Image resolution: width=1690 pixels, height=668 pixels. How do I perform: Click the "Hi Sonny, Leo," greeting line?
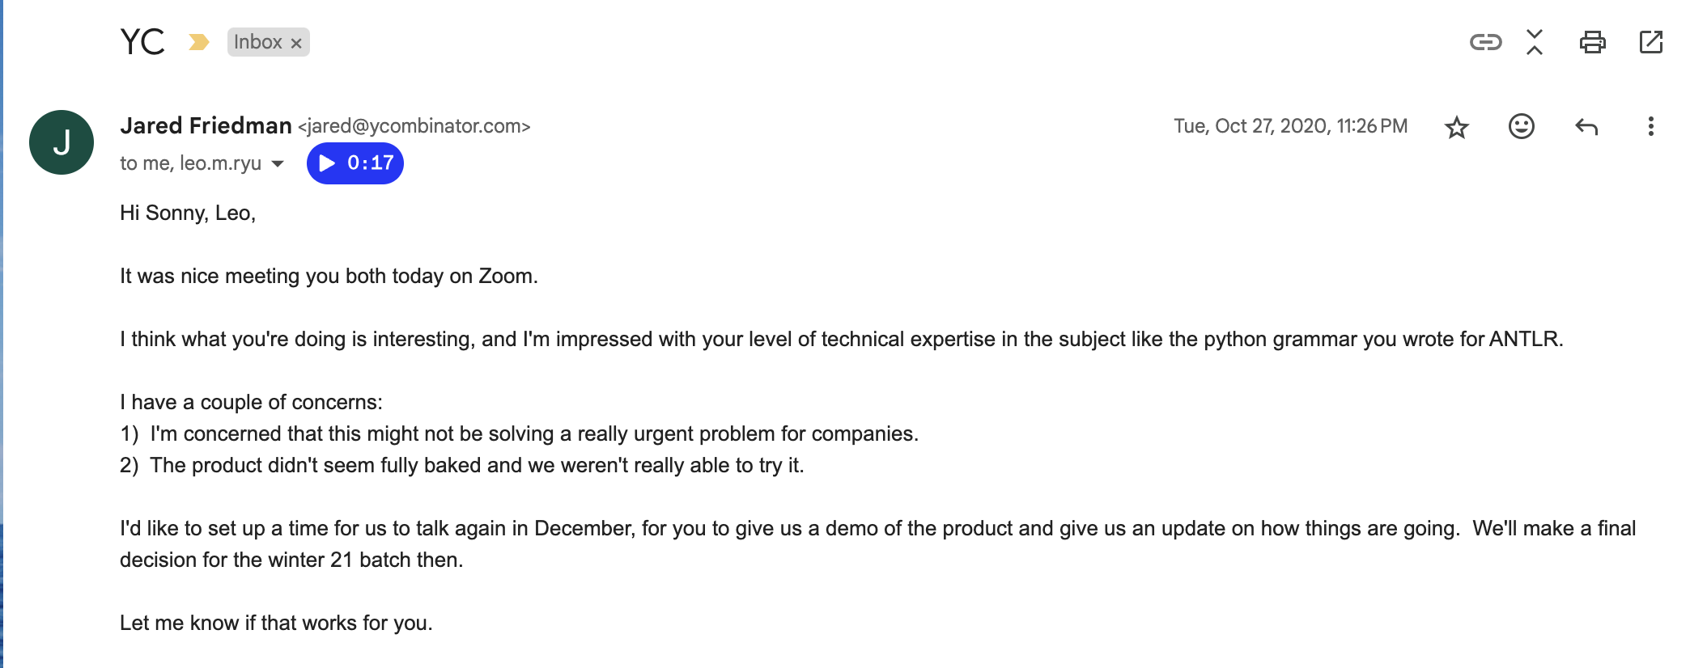click(188, 213)
